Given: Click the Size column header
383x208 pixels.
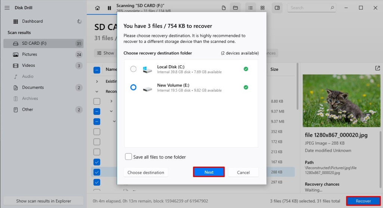Looking at the screenshot, I should pos(274,69).
